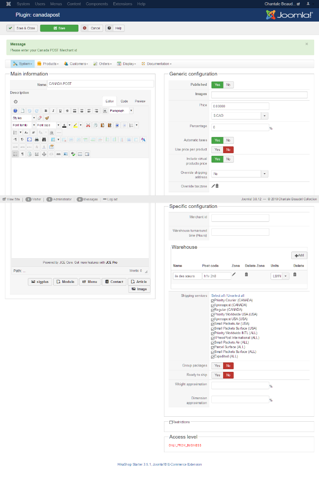The height and width of the screenshot is (485, 319).
Task: Open the Components top menu
Action: (97, 4)
